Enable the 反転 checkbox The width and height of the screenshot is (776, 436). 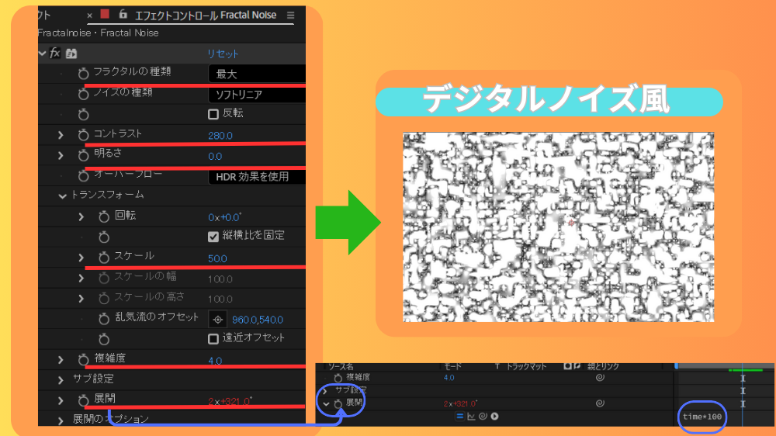tap(213, 114)
